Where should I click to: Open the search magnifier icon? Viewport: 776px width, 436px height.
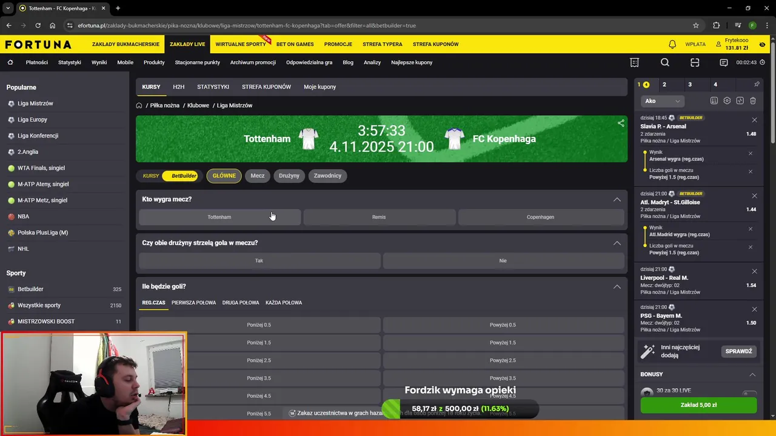coord(665,62)
